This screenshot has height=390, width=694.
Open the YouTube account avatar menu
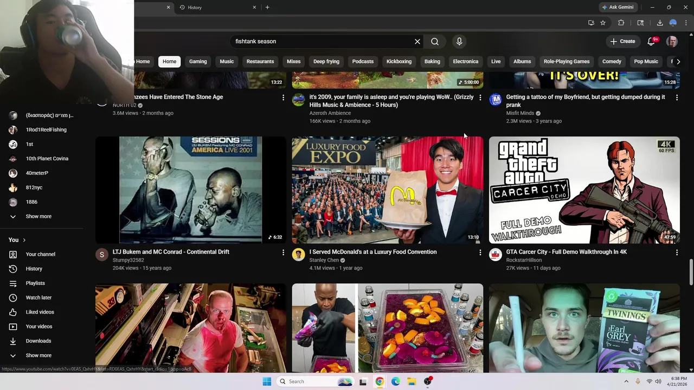pyautogui.click(x=672, y=41)
